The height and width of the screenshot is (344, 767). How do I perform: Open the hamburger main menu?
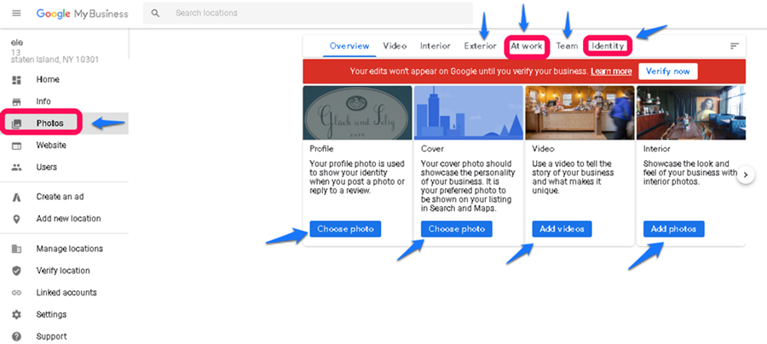coord(16,13)
